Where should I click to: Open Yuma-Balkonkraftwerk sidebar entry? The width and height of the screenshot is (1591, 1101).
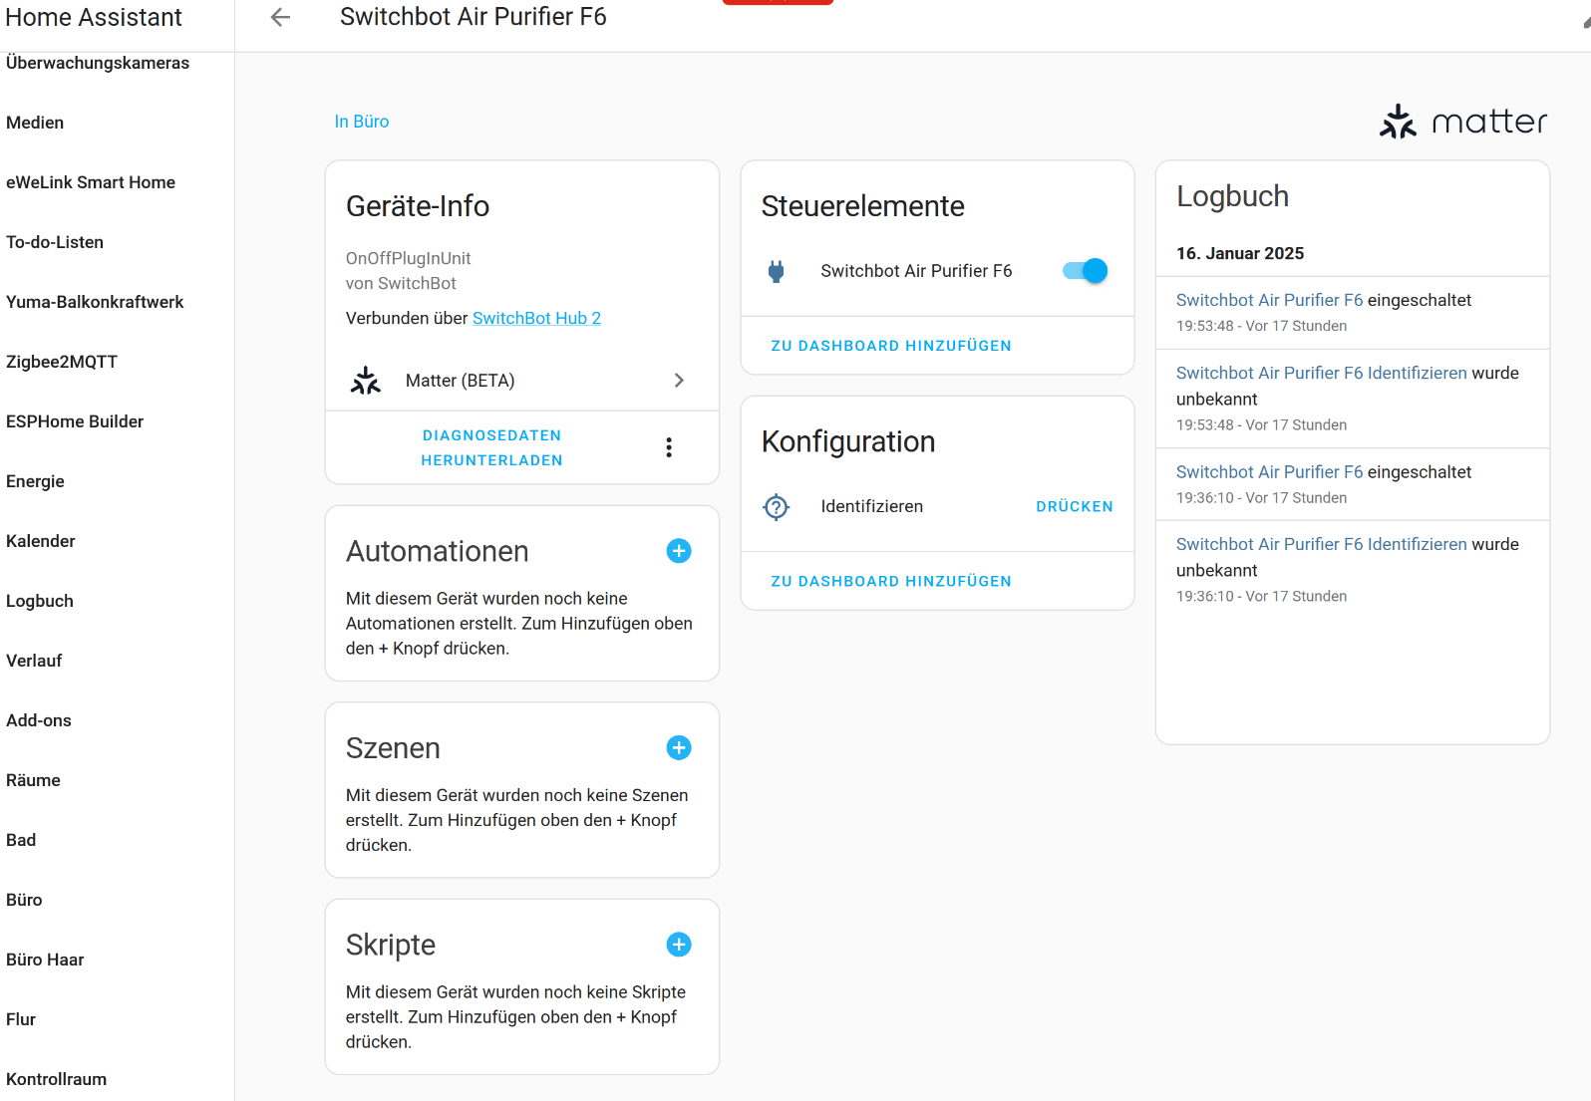pos(95,302)
